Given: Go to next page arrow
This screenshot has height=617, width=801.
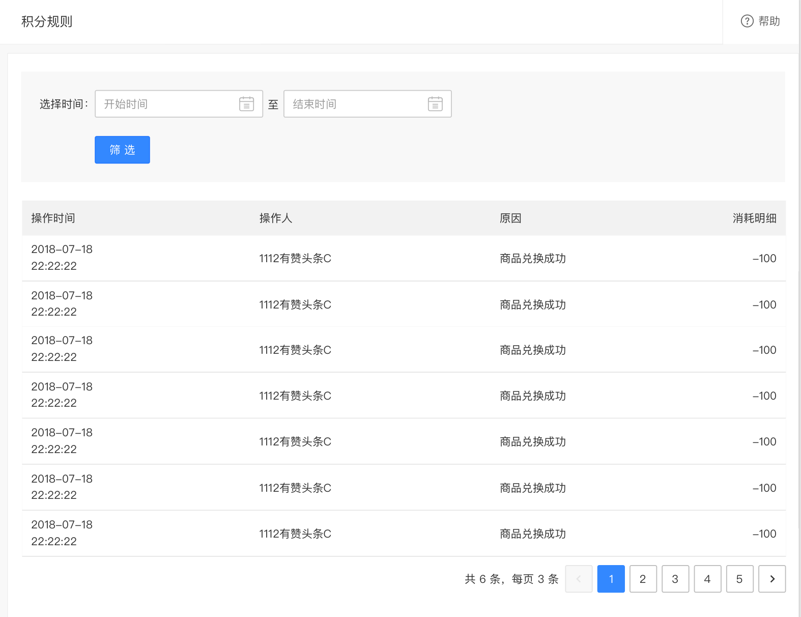Looking at the screenshot, I should click(772, 579).
